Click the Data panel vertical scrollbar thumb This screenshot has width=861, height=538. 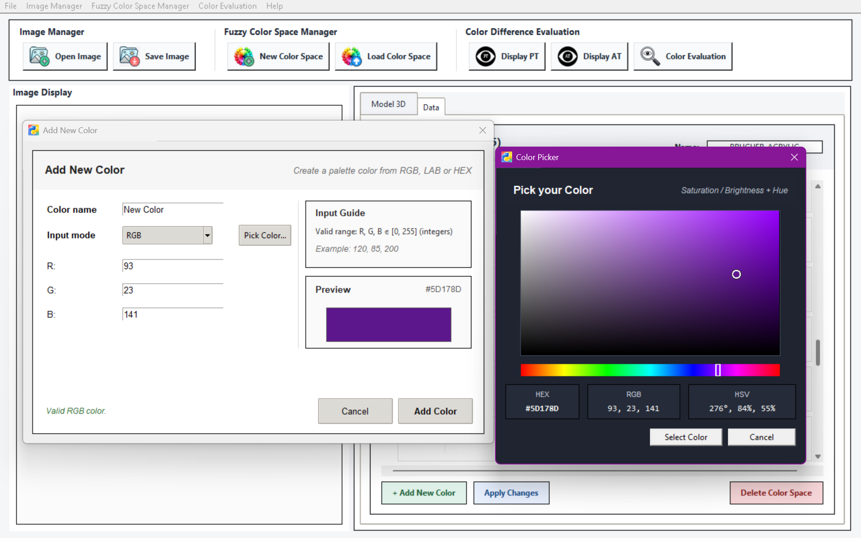pos(818,352)
